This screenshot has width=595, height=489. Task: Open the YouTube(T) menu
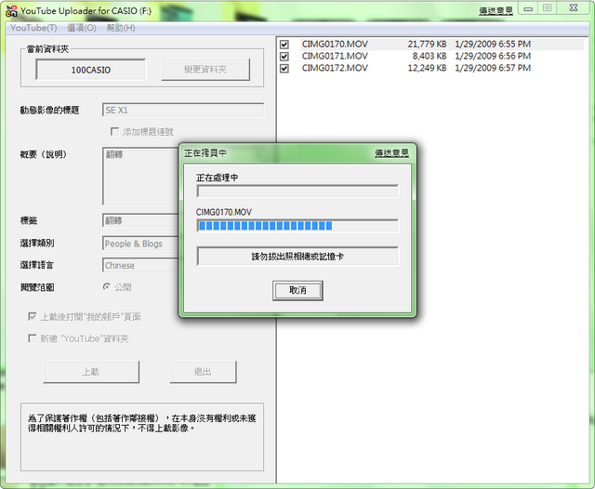33,28
